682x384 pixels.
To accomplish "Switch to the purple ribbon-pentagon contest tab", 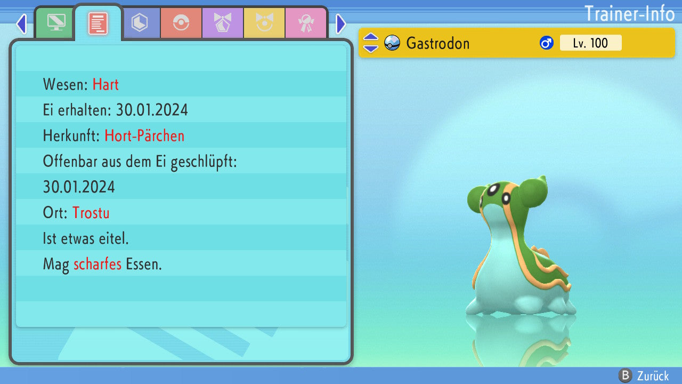I will coord(223,23).
